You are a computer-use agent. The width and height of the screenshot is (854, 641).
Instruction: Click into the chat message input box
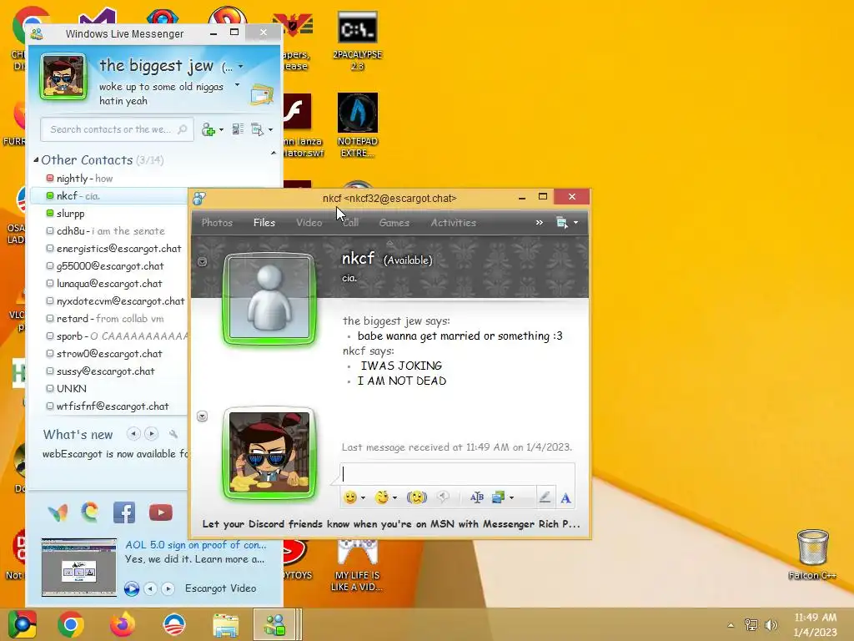pos(457,474)
